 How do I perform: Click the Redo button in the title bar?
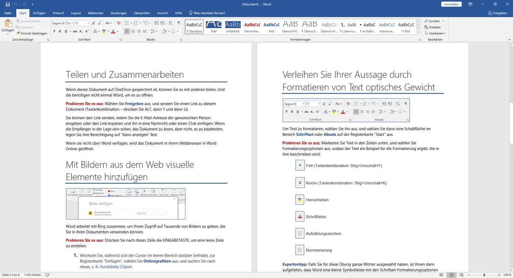(x=25, y=4)
